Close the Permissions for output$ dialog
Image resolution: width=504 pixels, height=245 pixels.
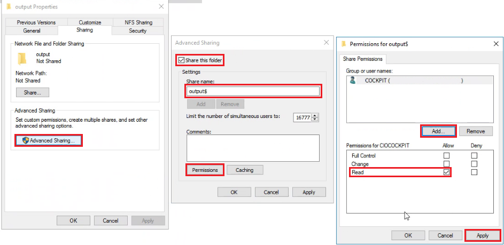pos(496,44)
